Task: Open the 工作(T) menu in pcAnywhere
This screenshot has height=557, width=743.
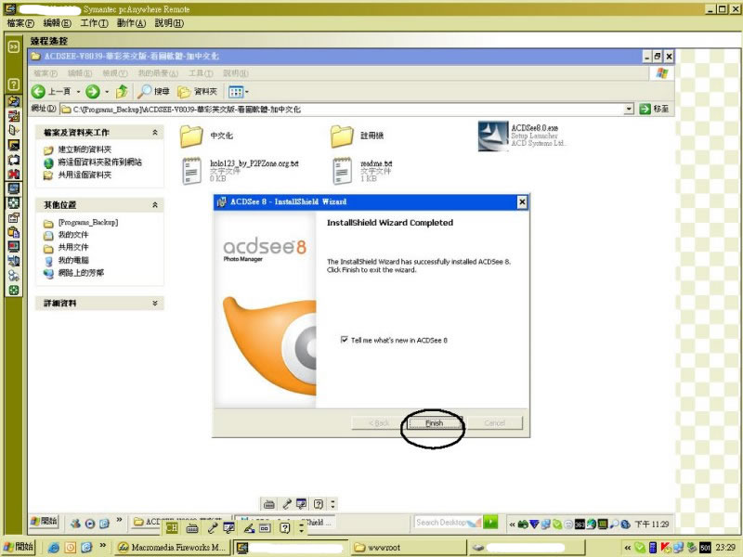Action: click(95, 22)
